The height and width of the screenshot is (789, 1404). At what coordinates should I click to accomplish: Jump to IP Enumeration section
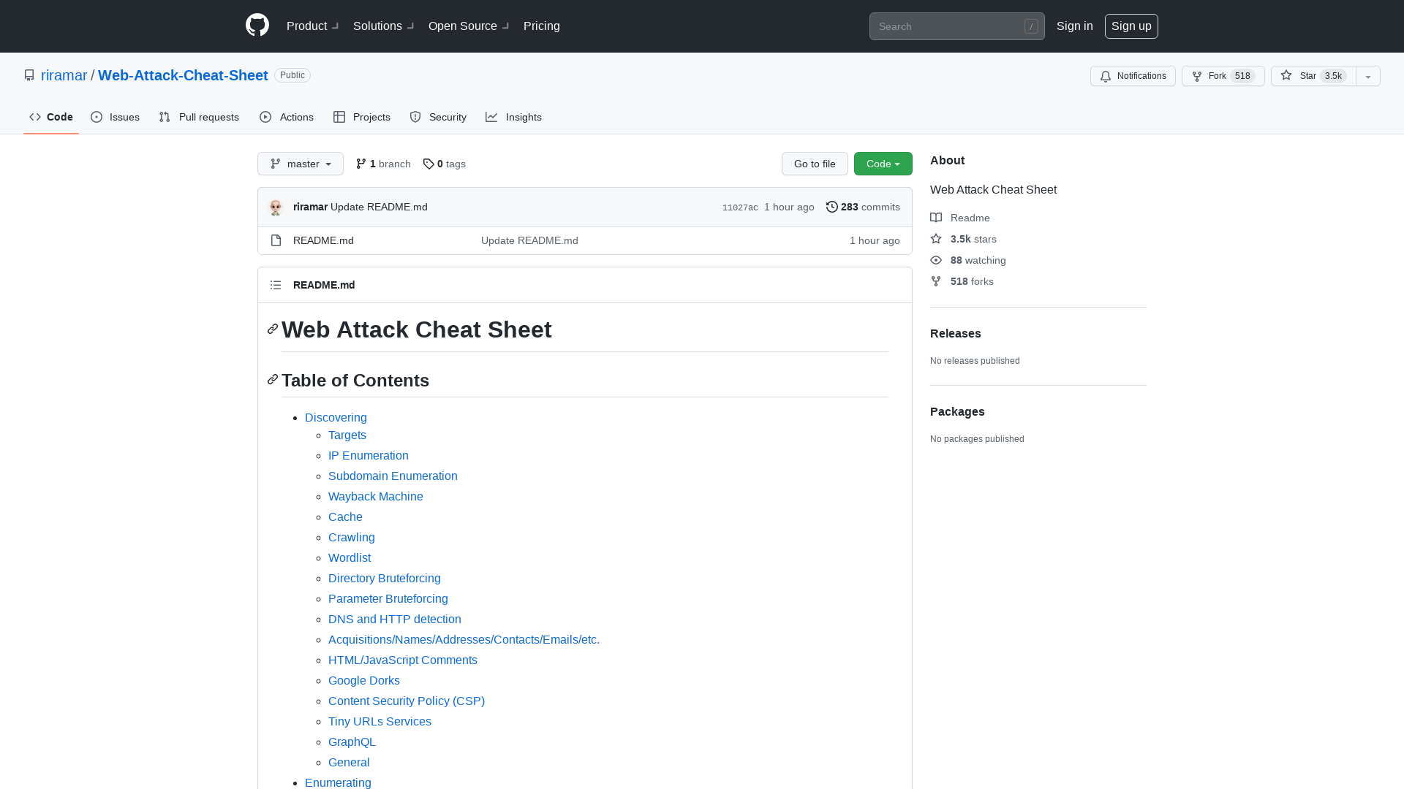click(369, 455)
